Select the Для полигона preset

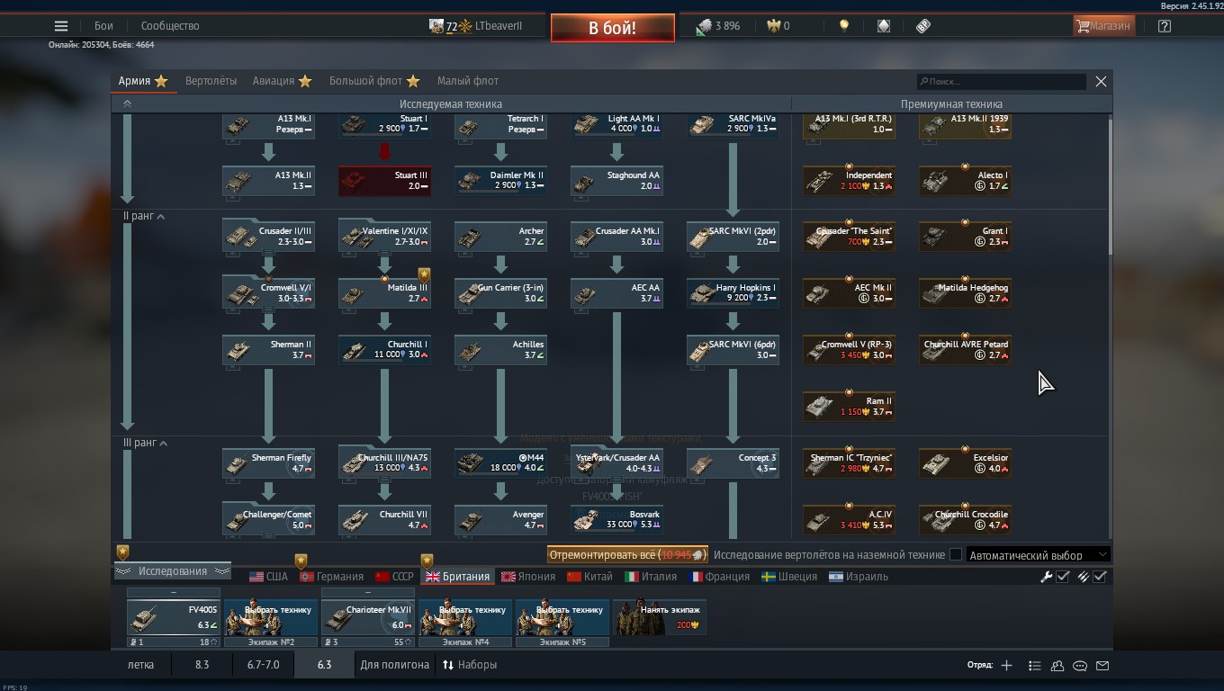pyautogui.click(x=394, y=665)
